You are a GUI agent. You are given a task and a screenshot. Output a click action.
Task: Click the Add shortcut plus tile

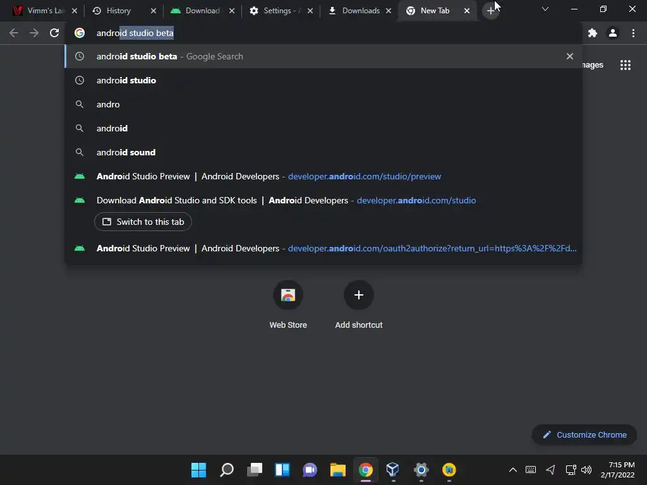[359, 304]
